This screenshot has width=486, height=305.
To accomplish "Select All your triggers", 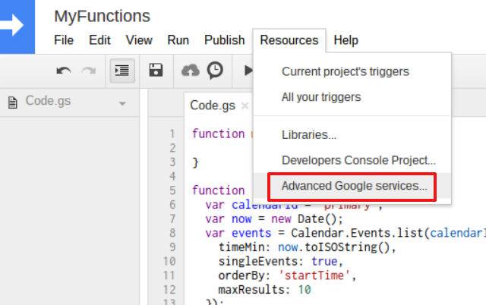I will point(352,97).
